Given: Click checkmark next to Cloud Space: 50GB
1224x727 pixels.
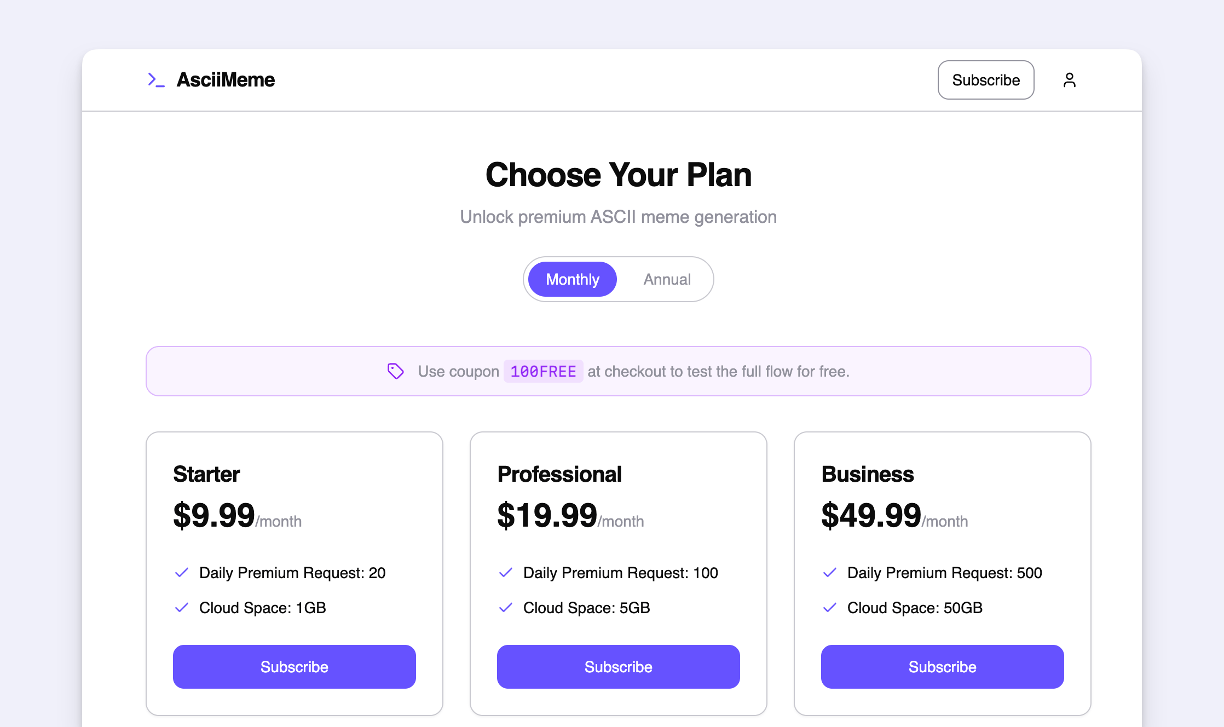Looking at the screenshot, I should tap(830, 608).
